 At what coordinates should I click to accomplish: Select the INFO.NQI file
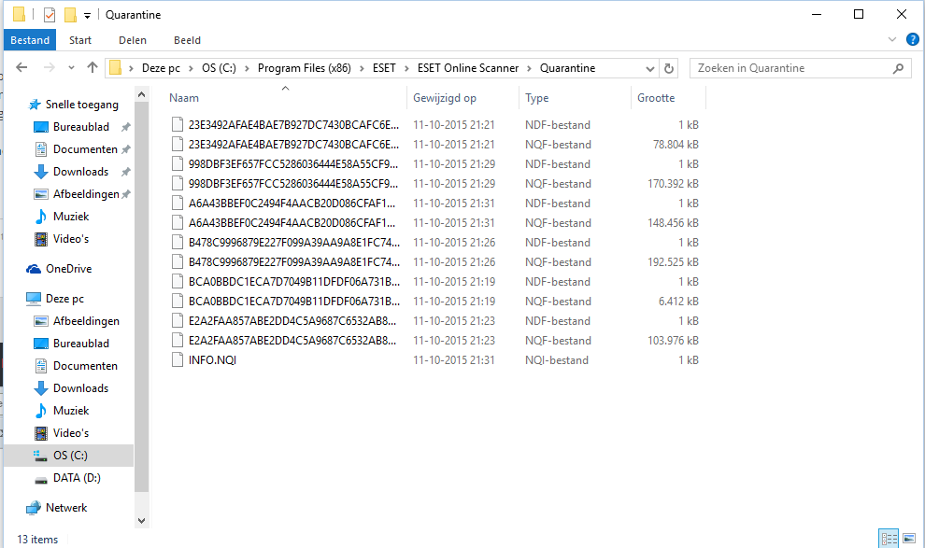(212, 360)
